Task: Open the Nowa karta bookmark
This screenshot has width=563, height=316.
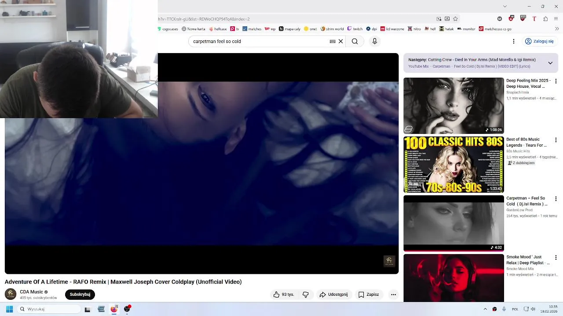Action: 194,29
